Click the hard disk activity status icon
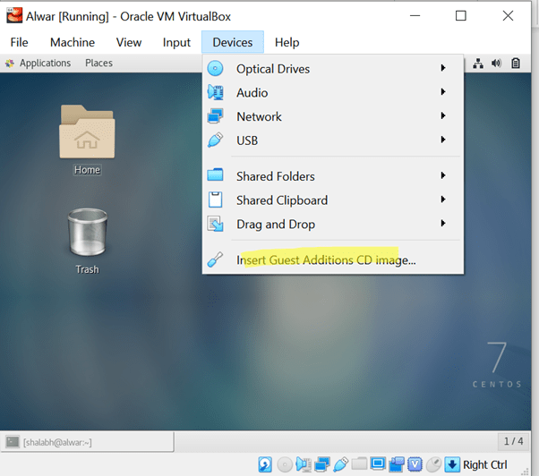 pyautogui.click(x=265, y=464)
